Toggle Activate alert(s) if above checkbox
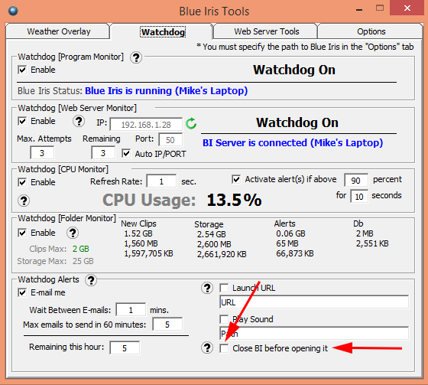 point(236,180)
